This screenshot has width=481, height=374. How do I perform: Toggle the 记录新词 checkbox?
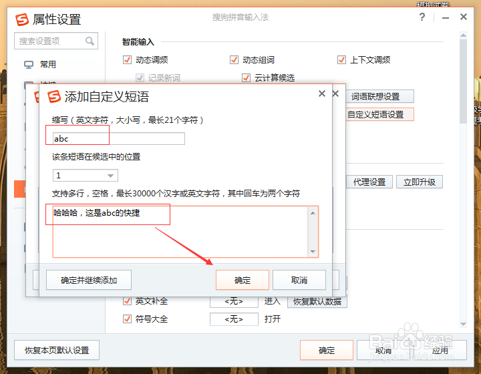[x=140, y=78]
